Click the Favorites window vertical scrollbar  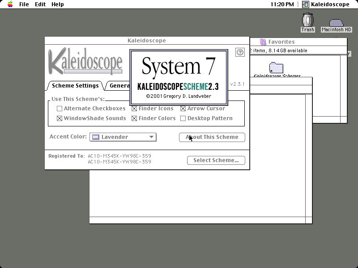pos(343,85)
